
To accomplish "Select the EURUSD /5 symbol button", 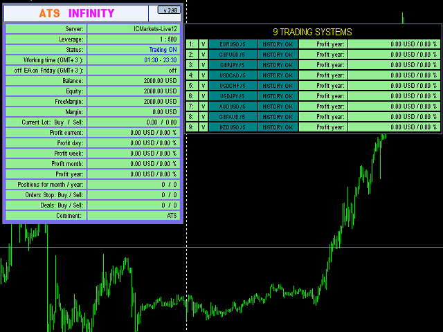I will (233, 44).
